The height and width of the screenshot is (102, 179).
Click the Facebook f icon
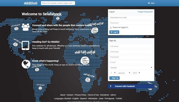111,86
